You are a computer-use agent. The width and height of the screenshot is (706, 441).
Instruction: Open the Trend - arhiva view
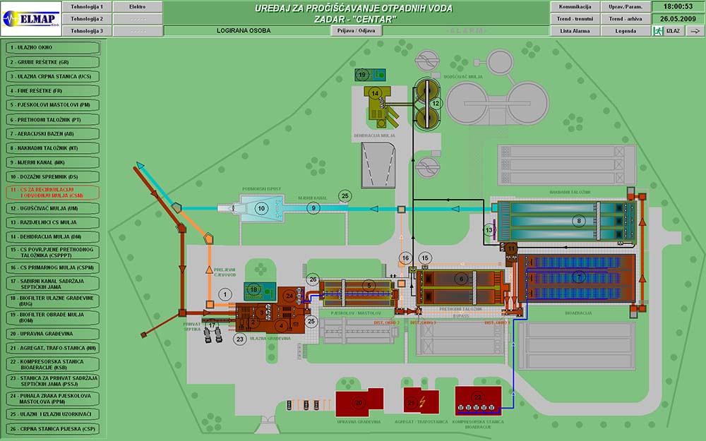pos(624,18)
